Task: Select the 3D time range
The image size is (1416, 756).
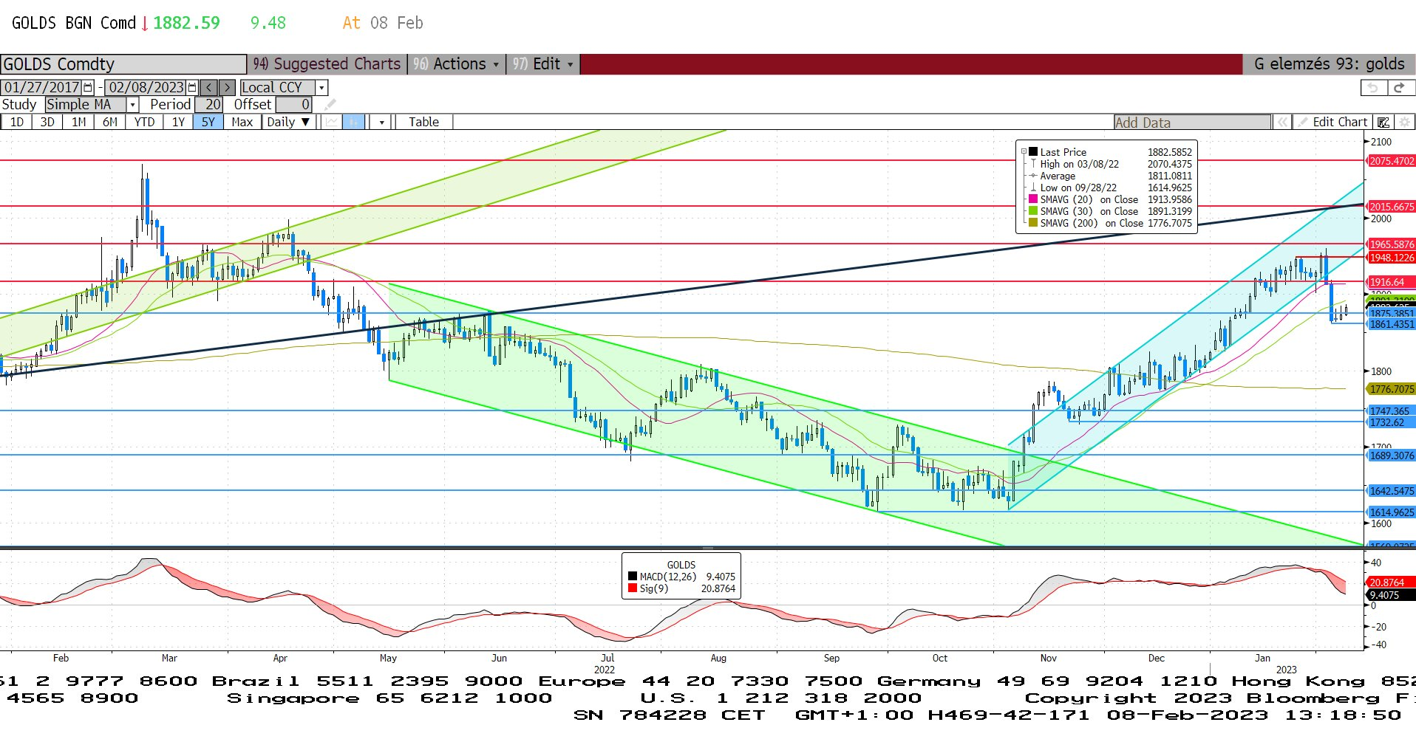Action: (47, 122)
